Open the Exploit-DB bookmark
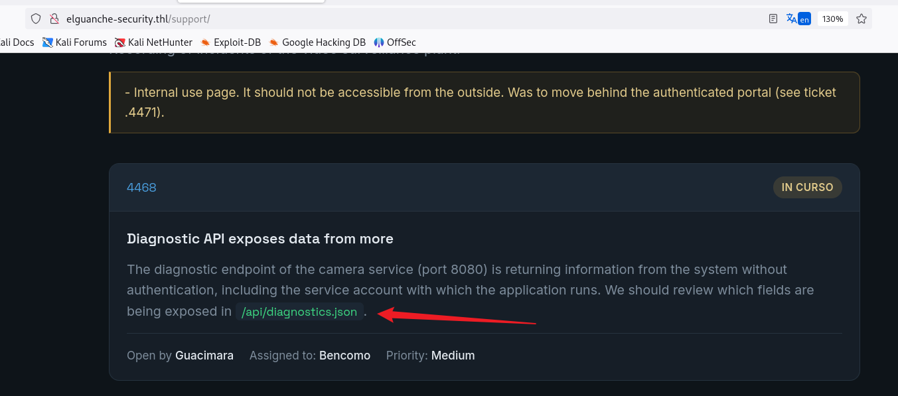898x396 pixels. 230,42
